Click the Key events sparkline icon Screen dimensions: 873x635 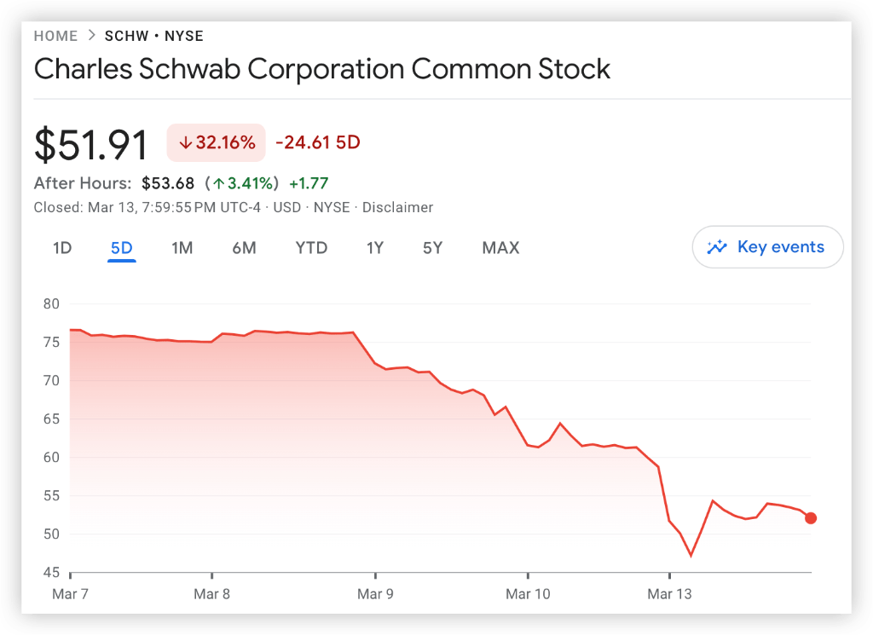click(719, 247)
